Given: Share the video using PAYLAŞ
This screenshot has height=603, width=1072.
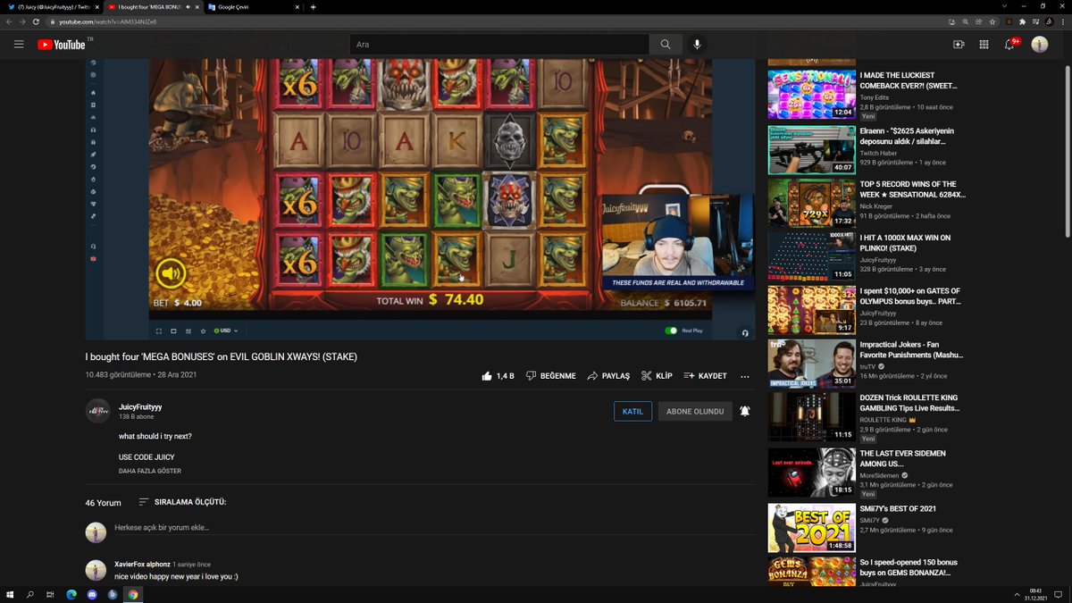Looking at the screenshot, I should coord(608,376).
